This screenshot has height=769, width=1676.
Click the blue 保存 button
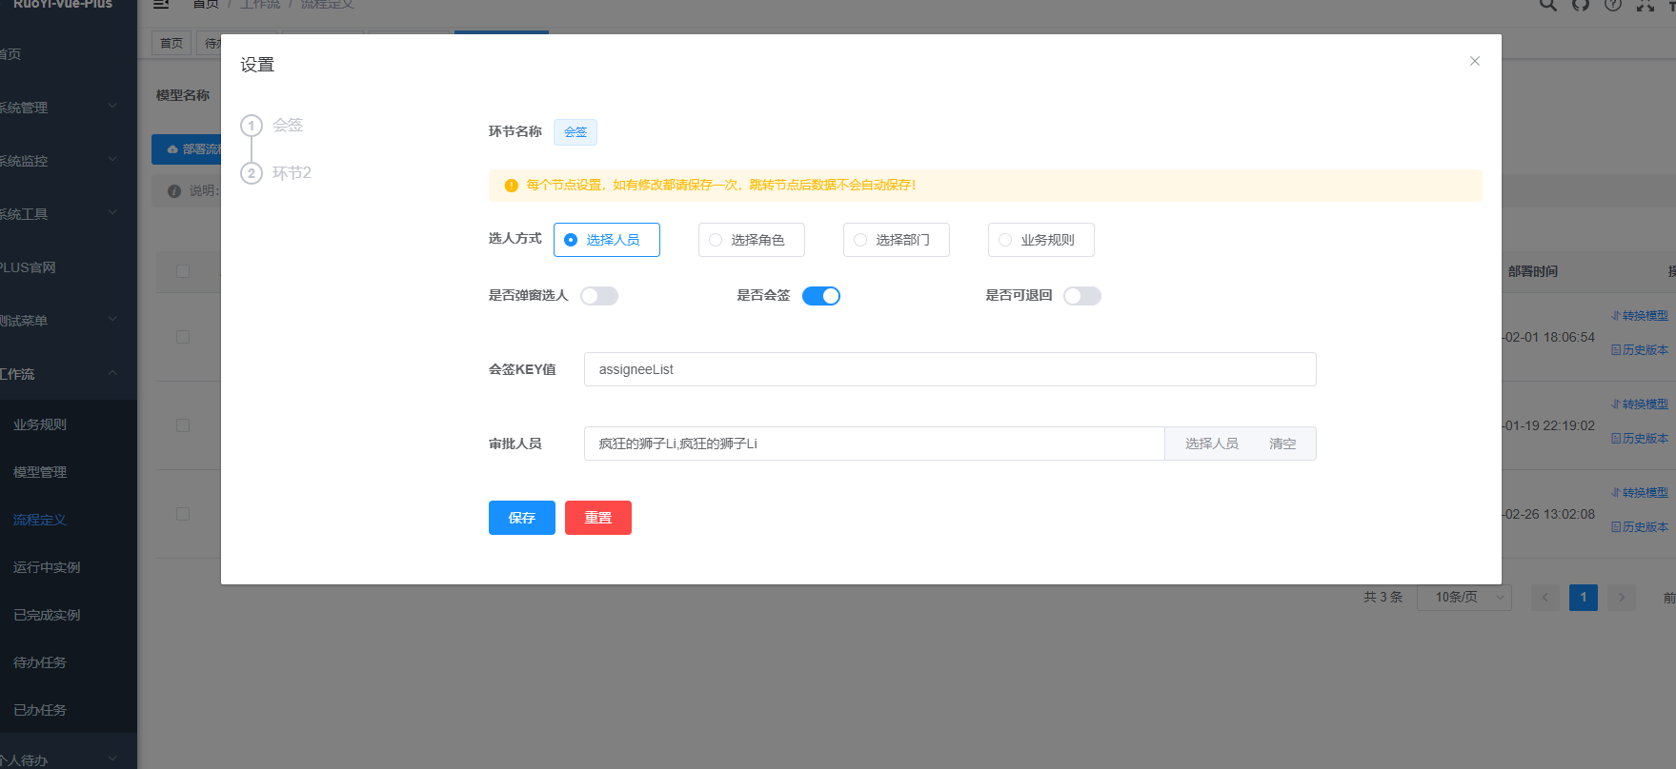521,518
